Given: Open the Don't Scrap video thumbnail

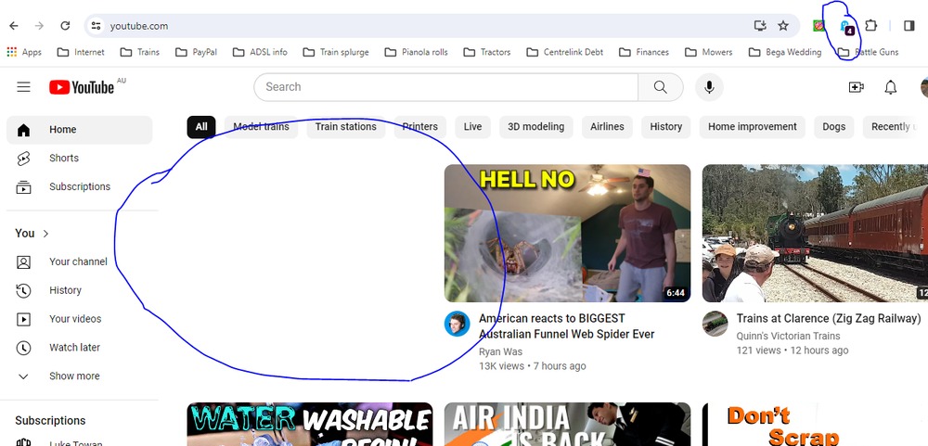Looking at the screenshot, I should click(x=815, y=424).
